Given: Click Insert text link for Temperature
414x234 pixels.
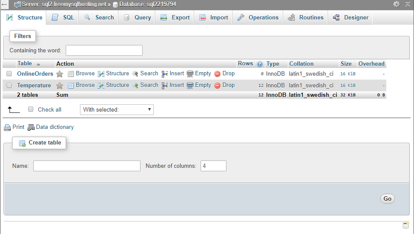Looking at the screenshot, I should pos(177,85).
